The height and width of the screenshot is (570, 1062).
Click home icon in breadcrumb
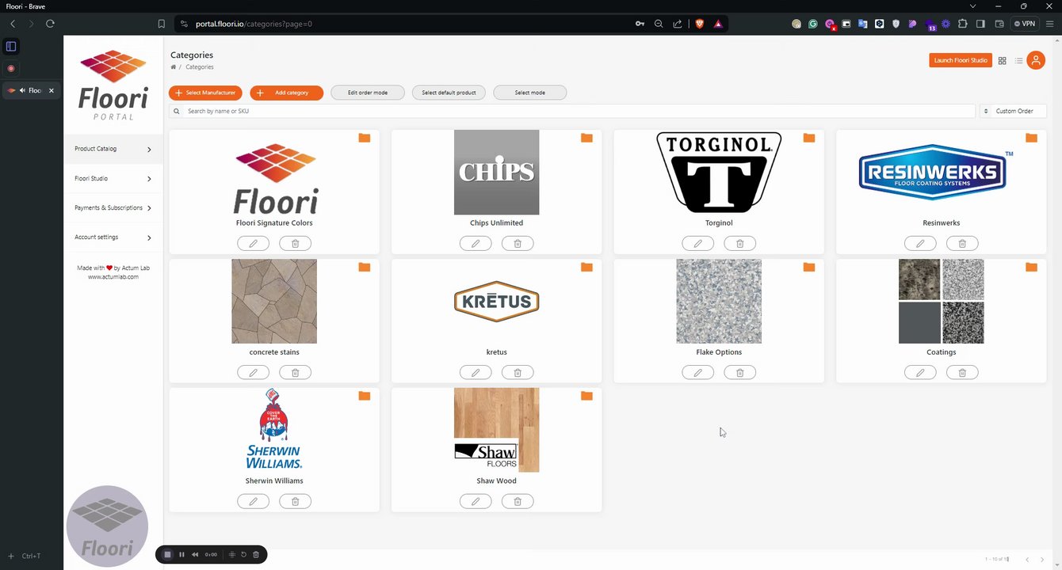[x=174, y=67]
